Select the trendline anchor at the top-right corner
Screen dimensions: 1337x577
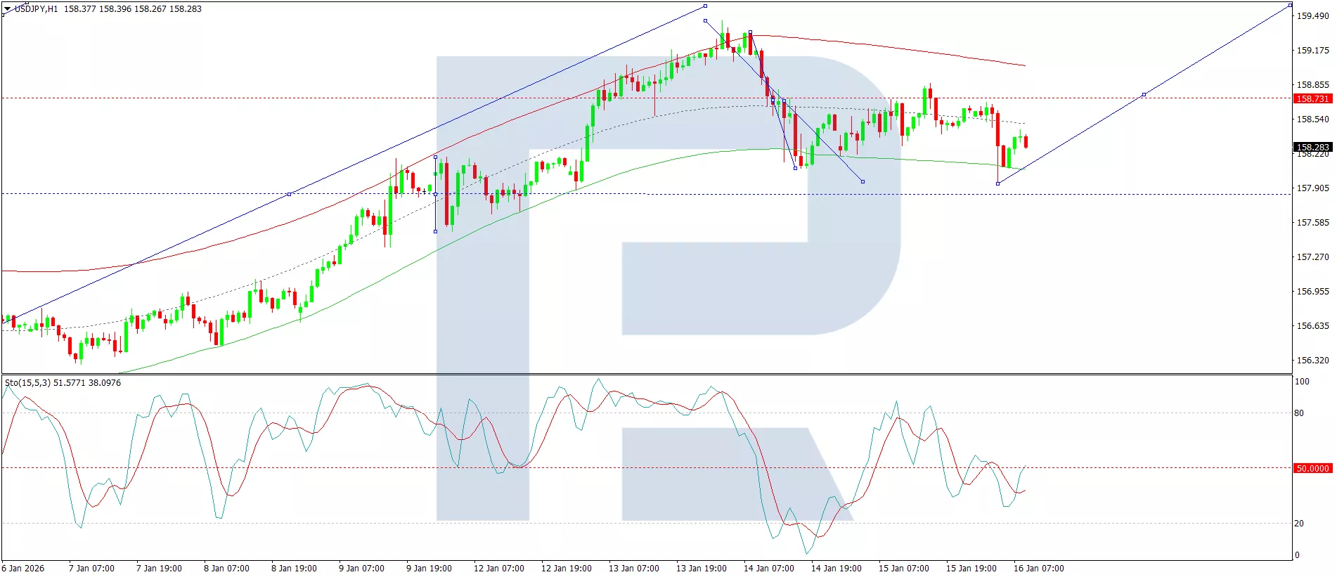pyautogui.click(x=1290, y=5)
